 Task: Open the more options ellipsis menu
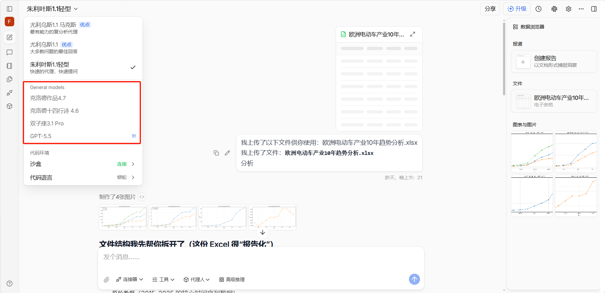coord(581,9)
